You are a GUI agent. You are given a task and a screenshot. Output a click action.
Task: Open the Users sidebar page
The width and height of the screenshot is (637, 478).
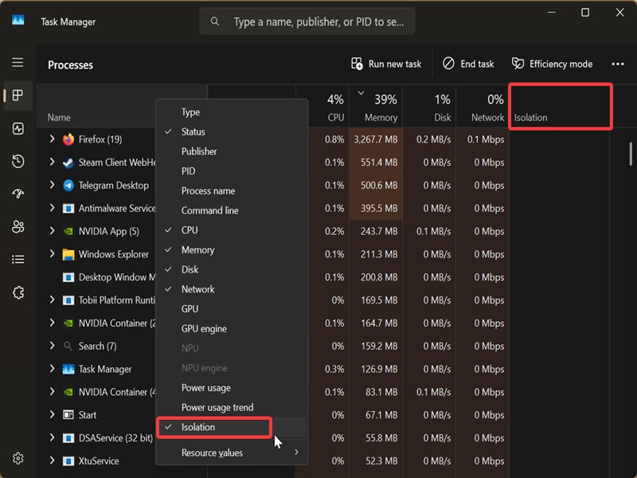pyautogui.click(x=18, y=227)
